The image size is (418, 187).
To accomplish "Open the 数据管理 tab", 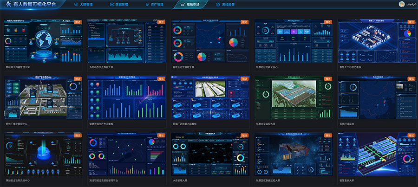I will (x=119, y=5).
